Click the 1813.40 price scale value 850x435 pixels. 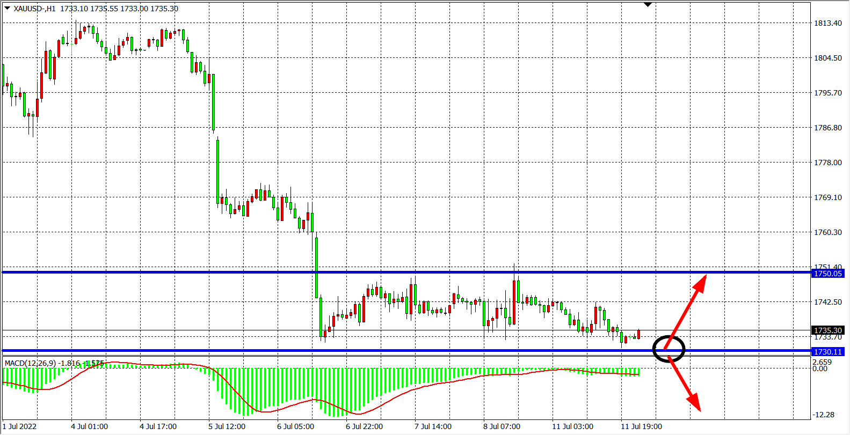pyautogui.click(x=827, y=23)
